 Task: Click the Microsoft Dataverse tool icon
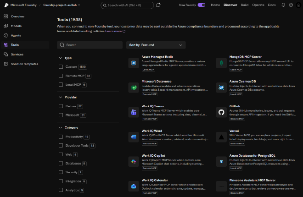click(134, 88)
